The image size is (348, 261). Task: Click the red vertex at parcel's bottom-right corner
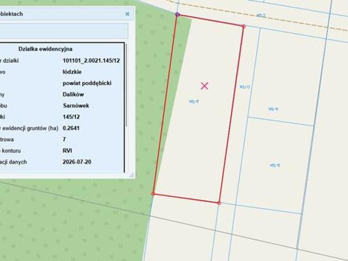point(219,203)
